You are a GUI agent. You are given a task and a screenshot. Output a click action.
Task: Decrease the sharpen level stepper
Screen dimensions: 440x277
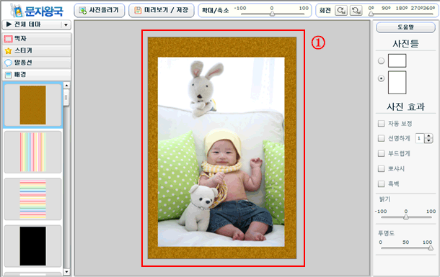point(428,141)
